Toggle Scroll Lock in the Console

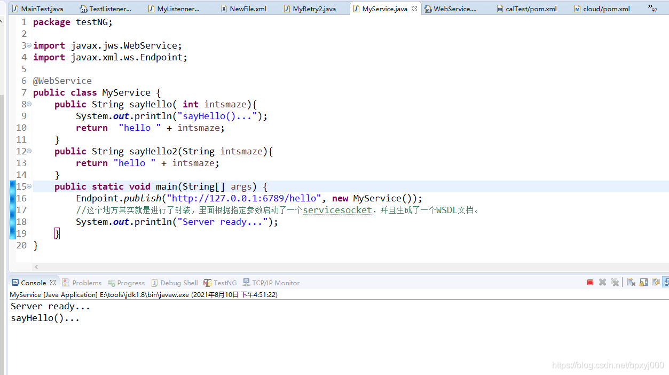(643, 282)
